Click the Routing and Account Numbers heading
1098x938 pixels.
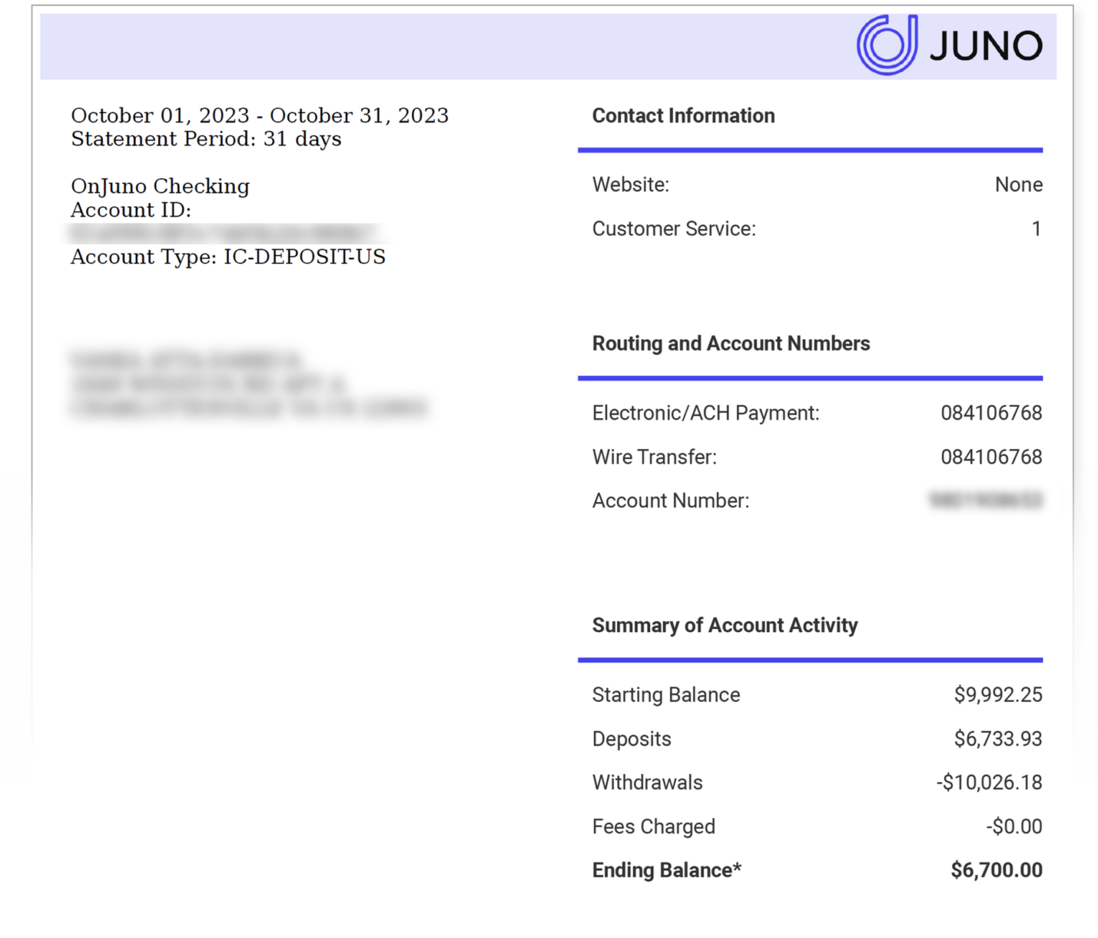pos(731,344)
